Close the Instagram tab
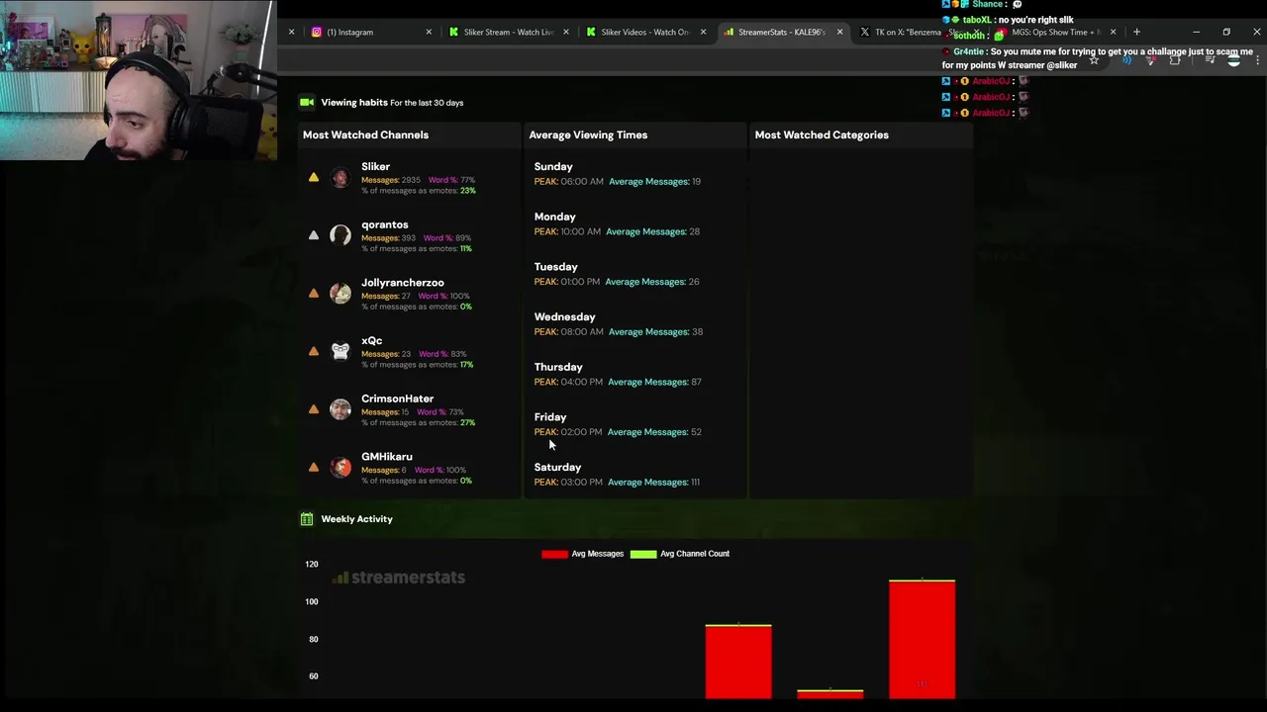 click(429, 32)
